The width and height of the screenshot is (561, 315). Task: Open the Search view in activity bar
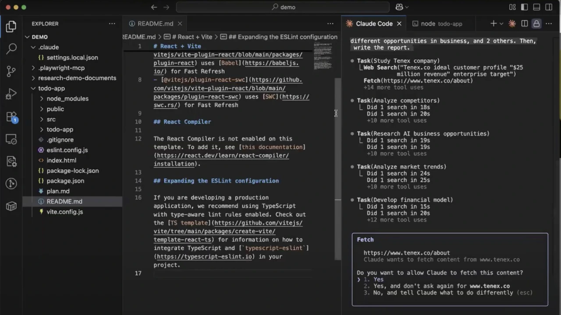(x=11, y=48)
